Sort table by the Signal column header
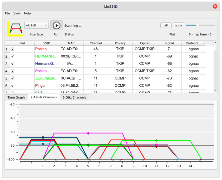 tap(169, 43)
